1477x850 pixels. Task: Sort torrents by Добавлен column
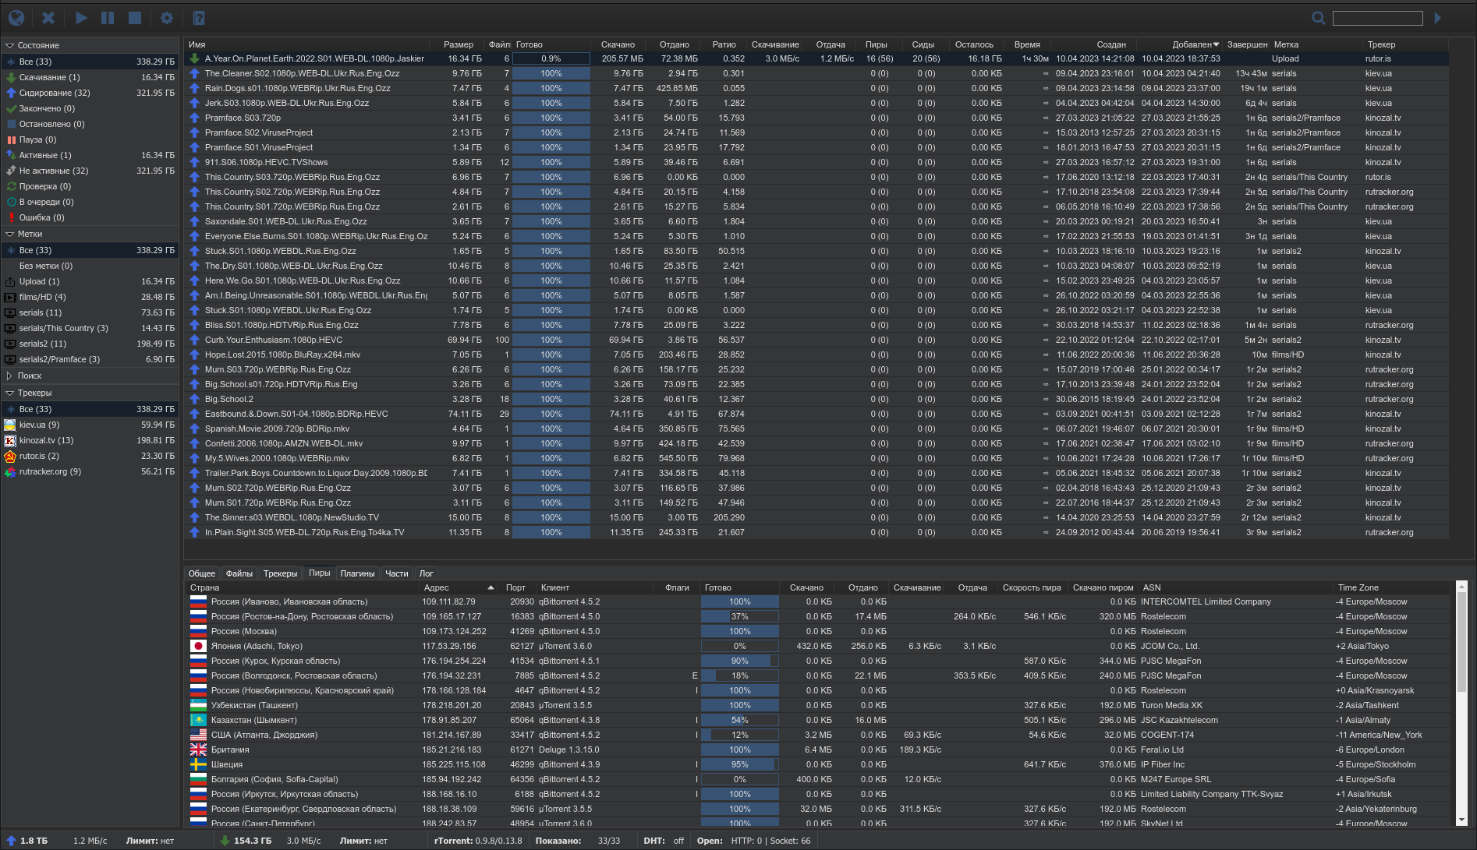1180,44
